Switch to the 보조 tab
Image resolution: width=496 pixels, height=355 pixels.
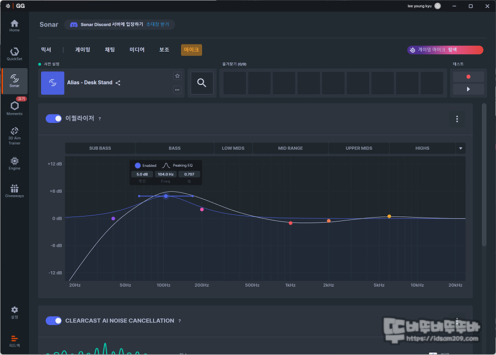tap(164, 50)
